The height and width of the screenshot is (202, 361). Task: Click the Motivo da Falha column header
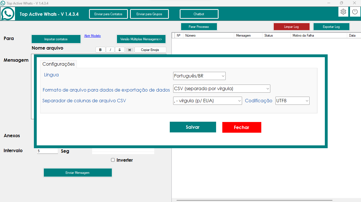(x=319, y=35)
